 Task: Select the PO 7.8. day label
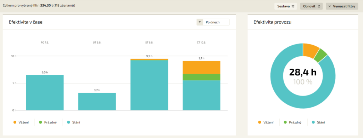pyautogui.click(x=45, y=43)
